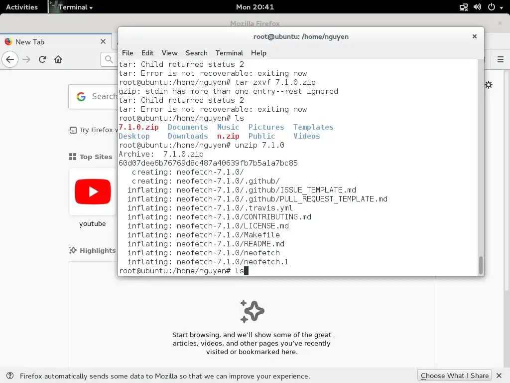This screenshot has width=510, height=383.
Task: Click the Documents directory name
Action: [188, 127]
